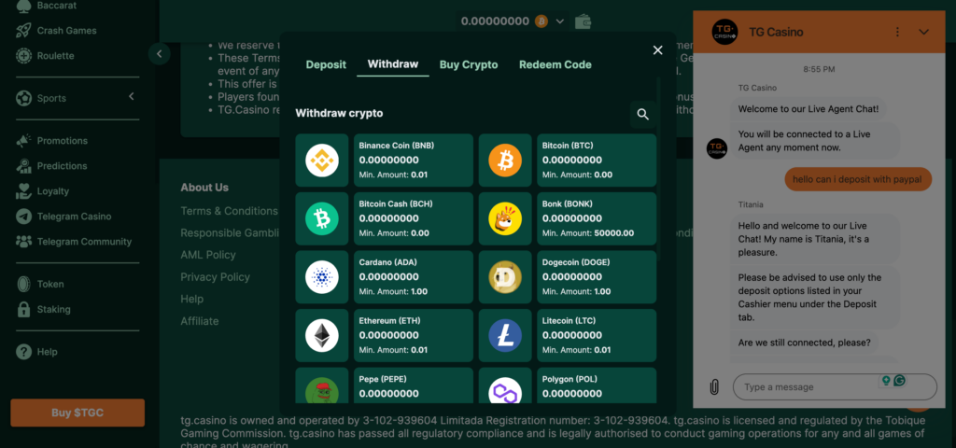Select Binance Coin (BNB) balance card
The height and width of the screenshot is (448, 956).
(414, 161)
